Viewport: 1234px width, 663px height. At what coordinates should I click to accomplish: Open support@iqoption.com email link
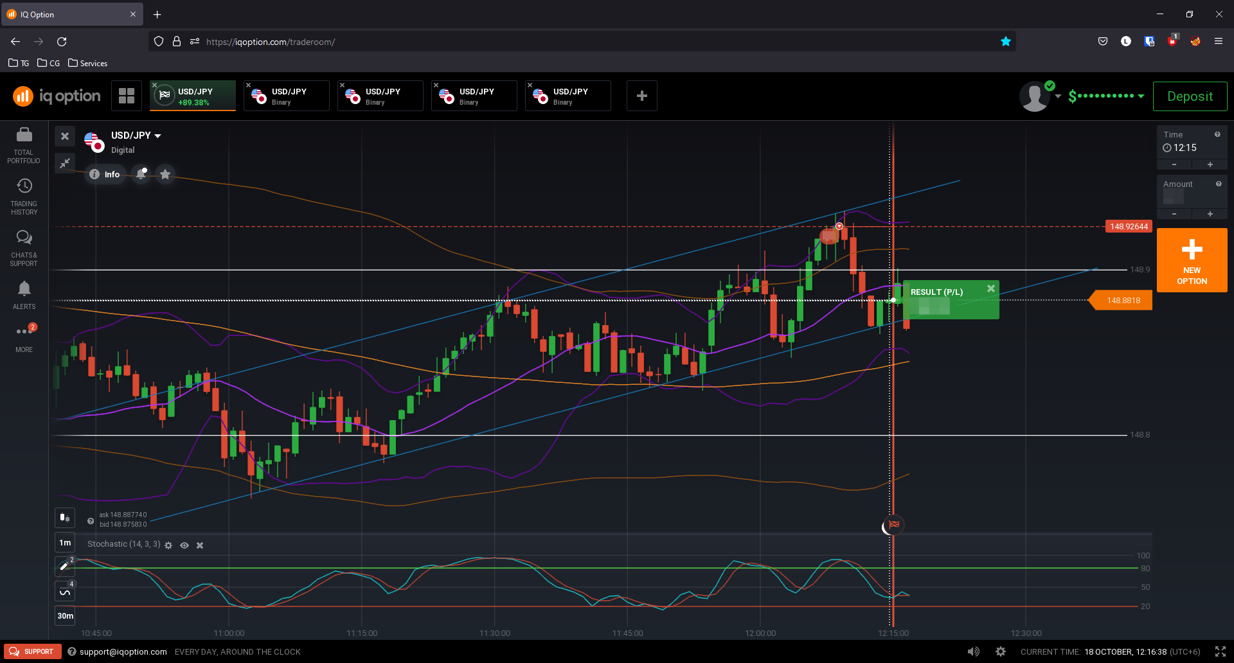(x=123, y=651)
